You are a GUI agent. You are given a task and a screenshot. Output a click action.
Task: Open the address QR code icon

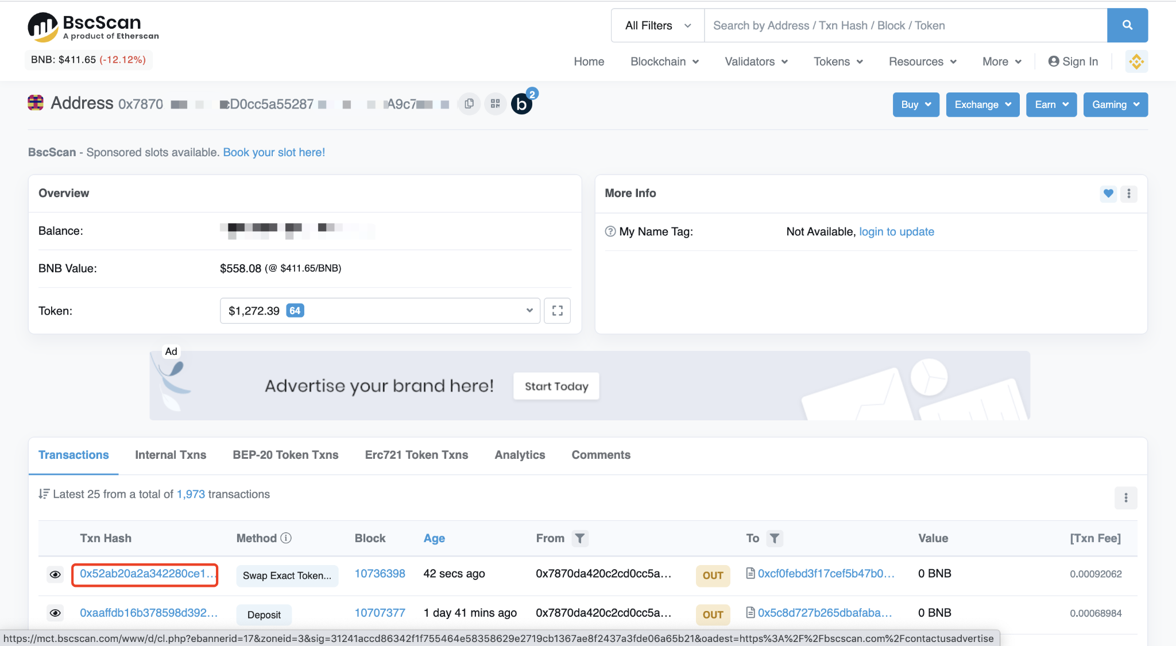pos(495,104)
